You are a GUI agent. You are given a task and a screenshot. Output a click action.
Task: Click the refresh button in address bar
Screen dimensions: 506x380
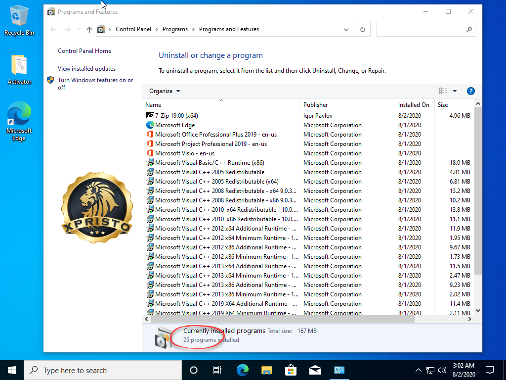click(362, 29)
